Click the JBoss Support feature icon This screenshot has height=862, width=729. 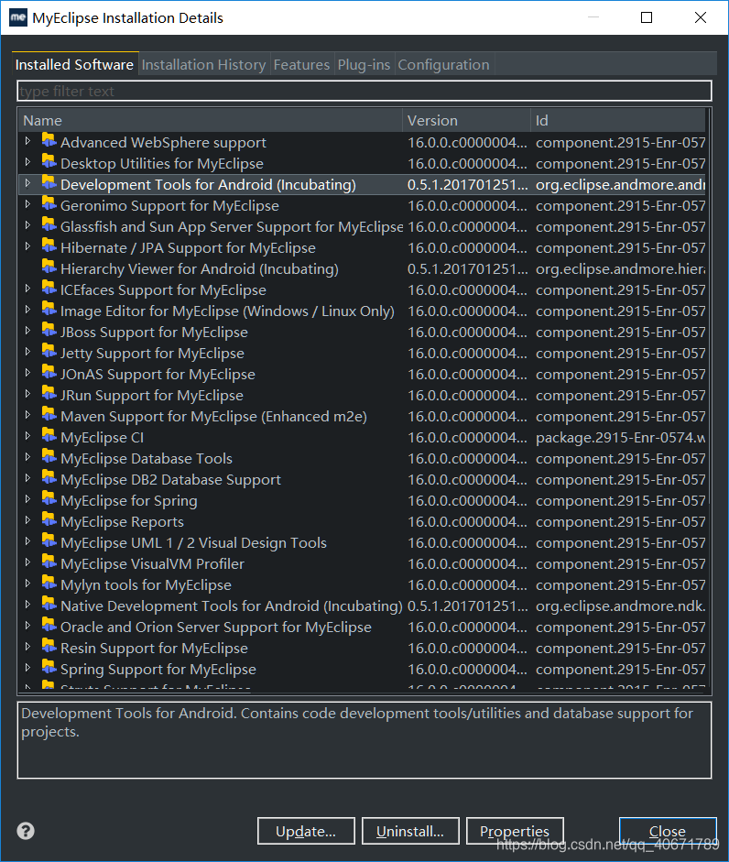[49, 331]
